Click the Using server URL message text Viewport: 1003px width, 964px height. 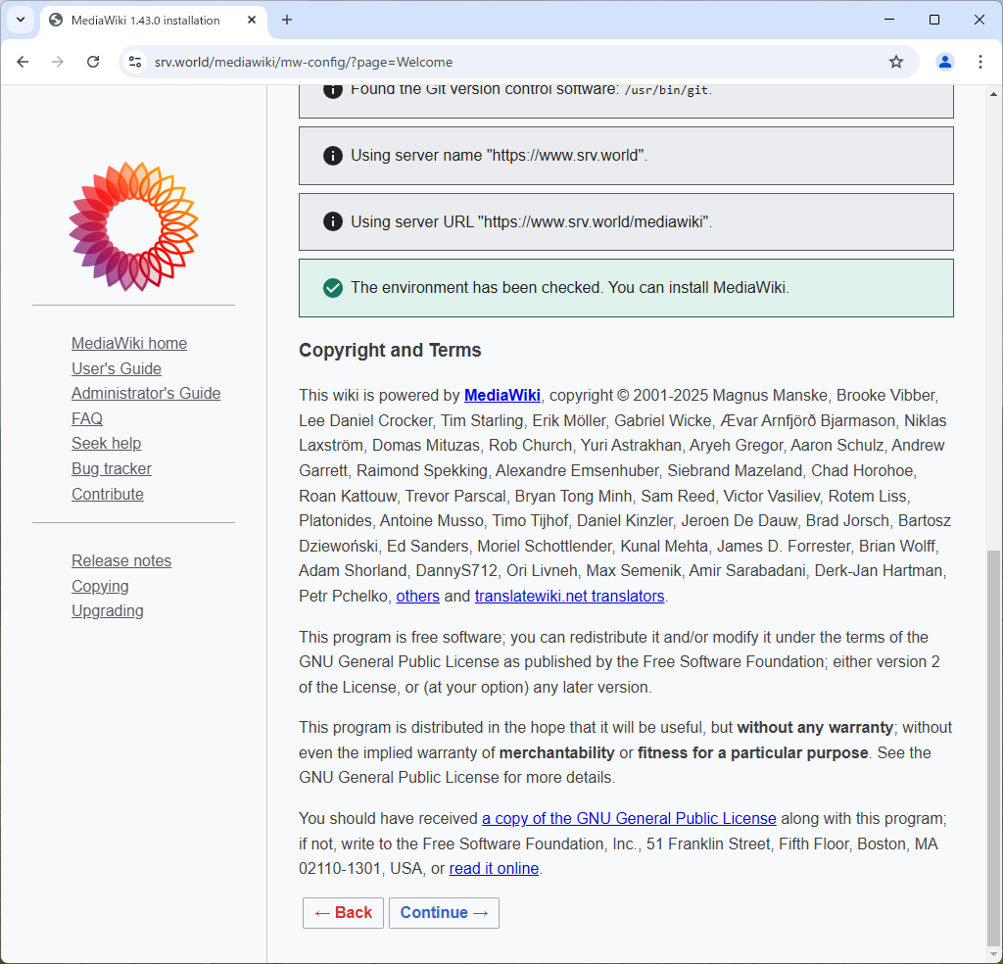coord(532,222)
